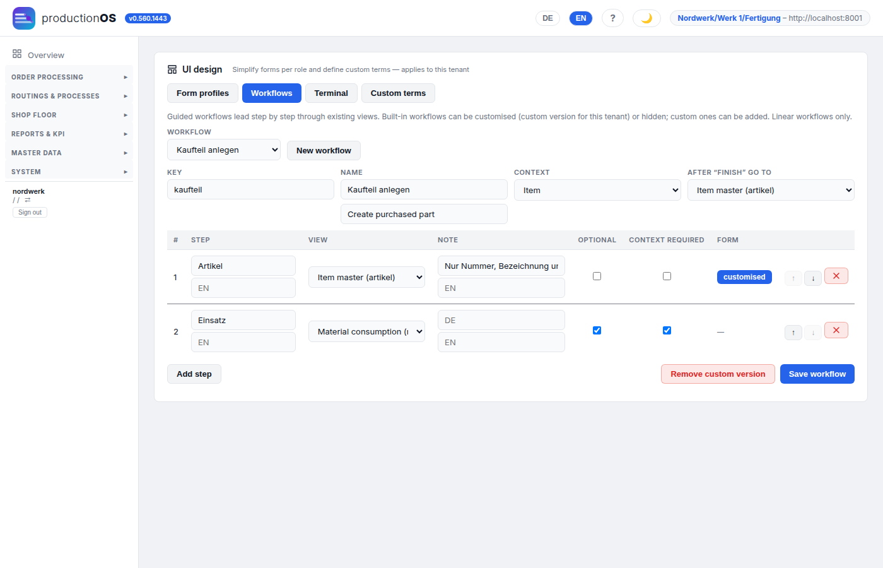Click Remove custom version
The width and height of the screenshot is (883, 568).
point(718,374)
